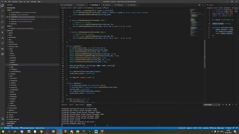Viewport: 239px width, 134px height.
Task: Click the code minimap
Action: coord(197,23)
